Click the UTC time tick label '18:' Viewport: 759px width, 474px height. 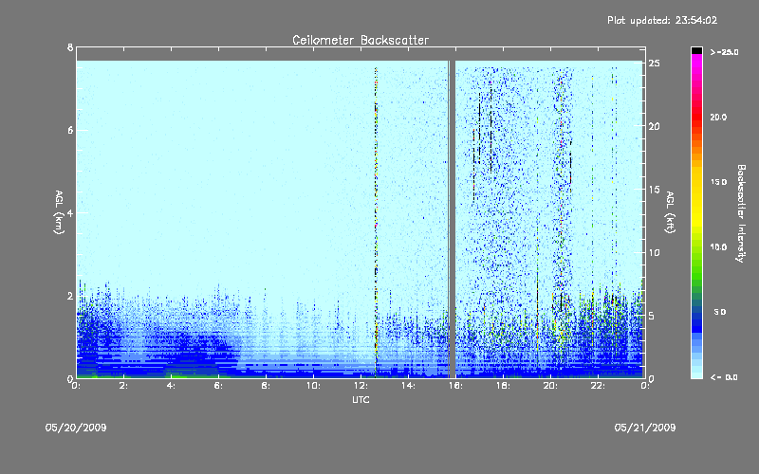point(503,386)
